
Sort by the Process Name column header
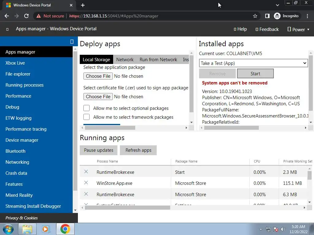pyautogui.click(x=107, y=161)
